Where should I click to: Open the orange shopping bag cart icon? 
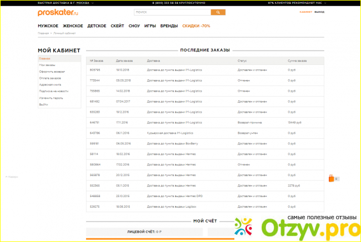(331, 178)
